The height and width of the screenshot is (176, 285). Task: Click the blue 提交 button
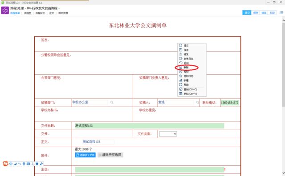click(247, 13)
